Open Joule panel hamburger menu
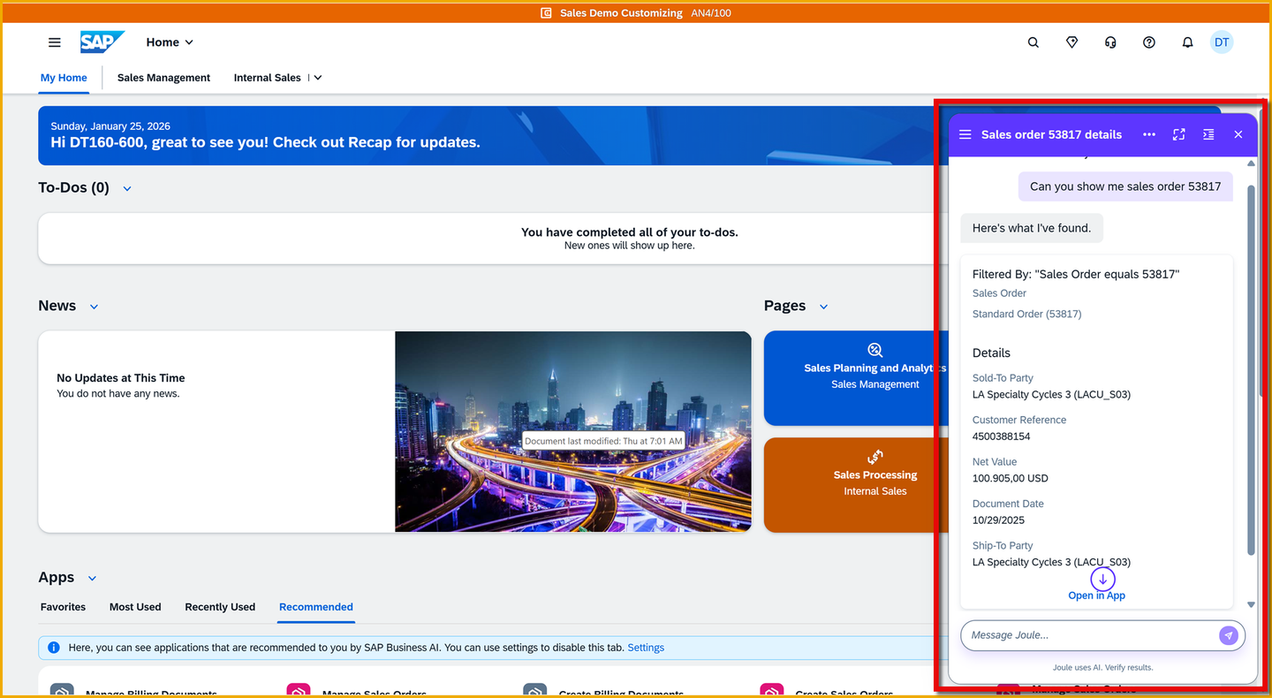1272x698 pixels. click(965, 134)
